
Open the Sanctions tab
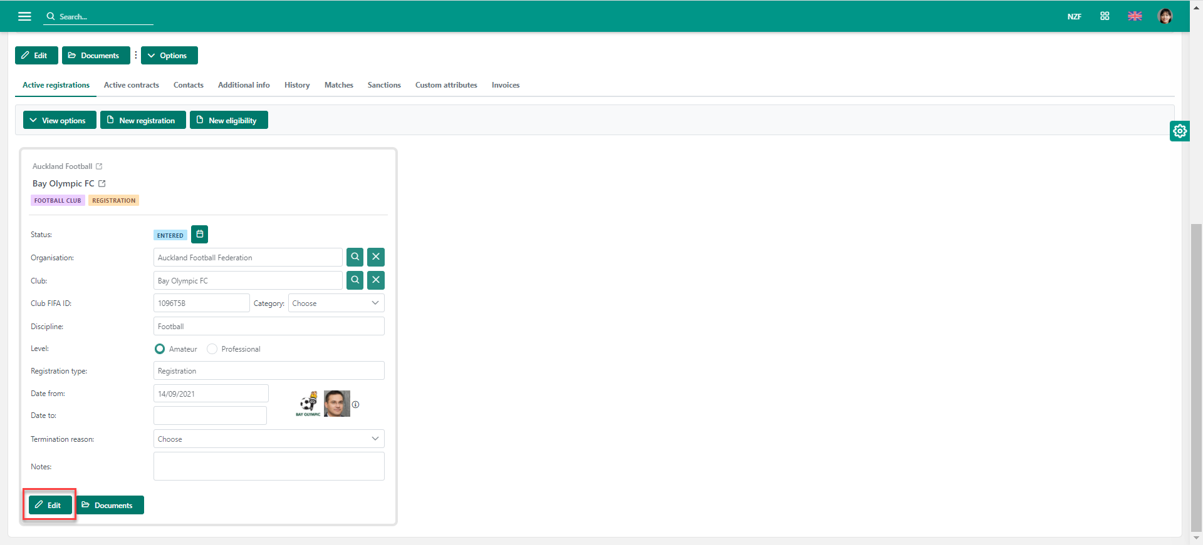tap(384, 85)
